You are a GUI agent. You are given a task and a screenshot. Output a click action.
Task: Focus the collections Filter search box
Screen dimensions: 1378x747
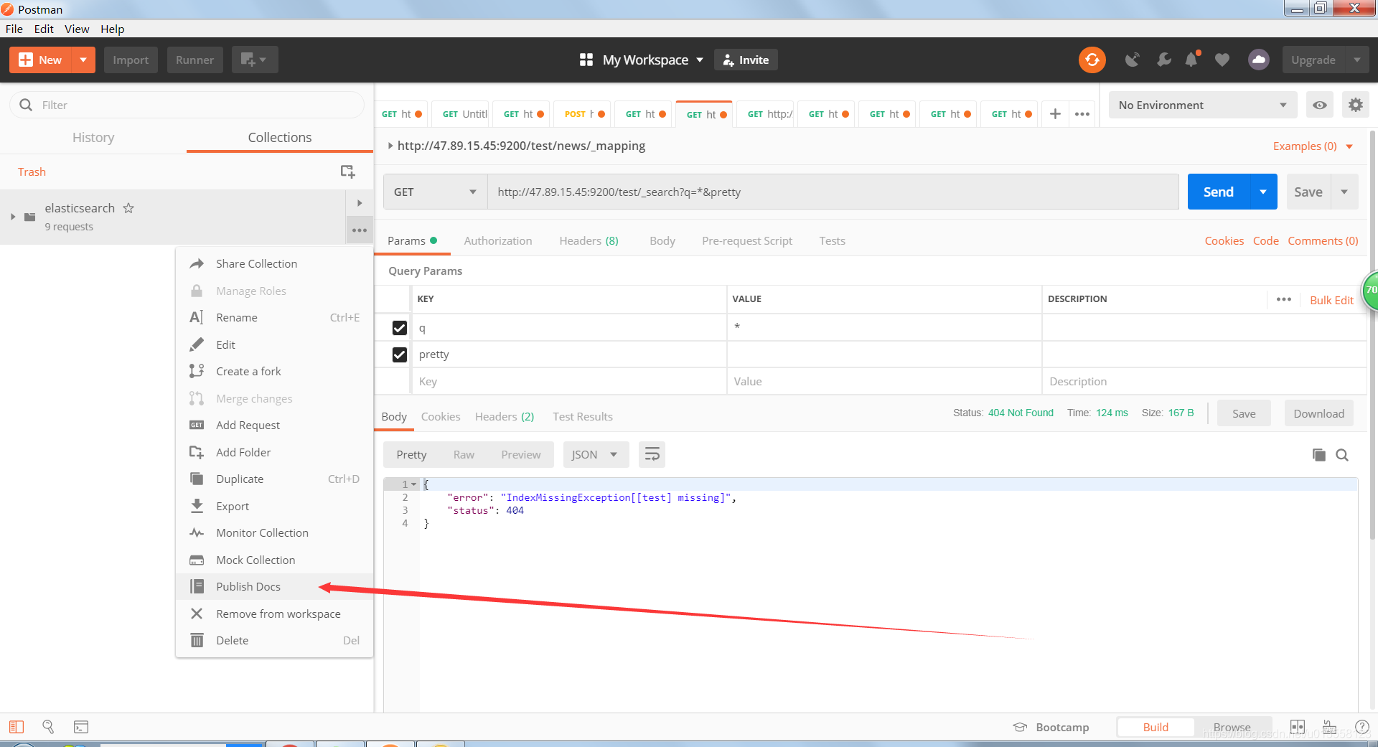coord(187,105)
